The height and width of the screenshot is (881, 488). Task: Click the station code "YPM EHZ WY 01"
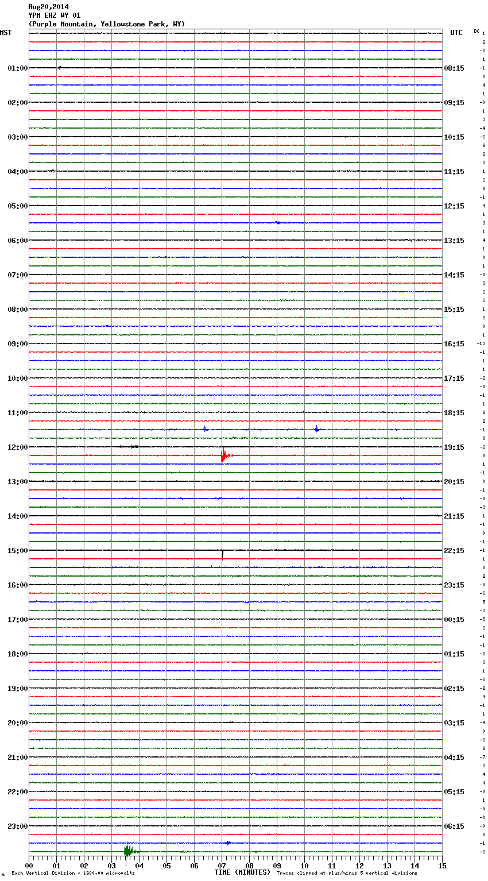[x=55, y=16]
